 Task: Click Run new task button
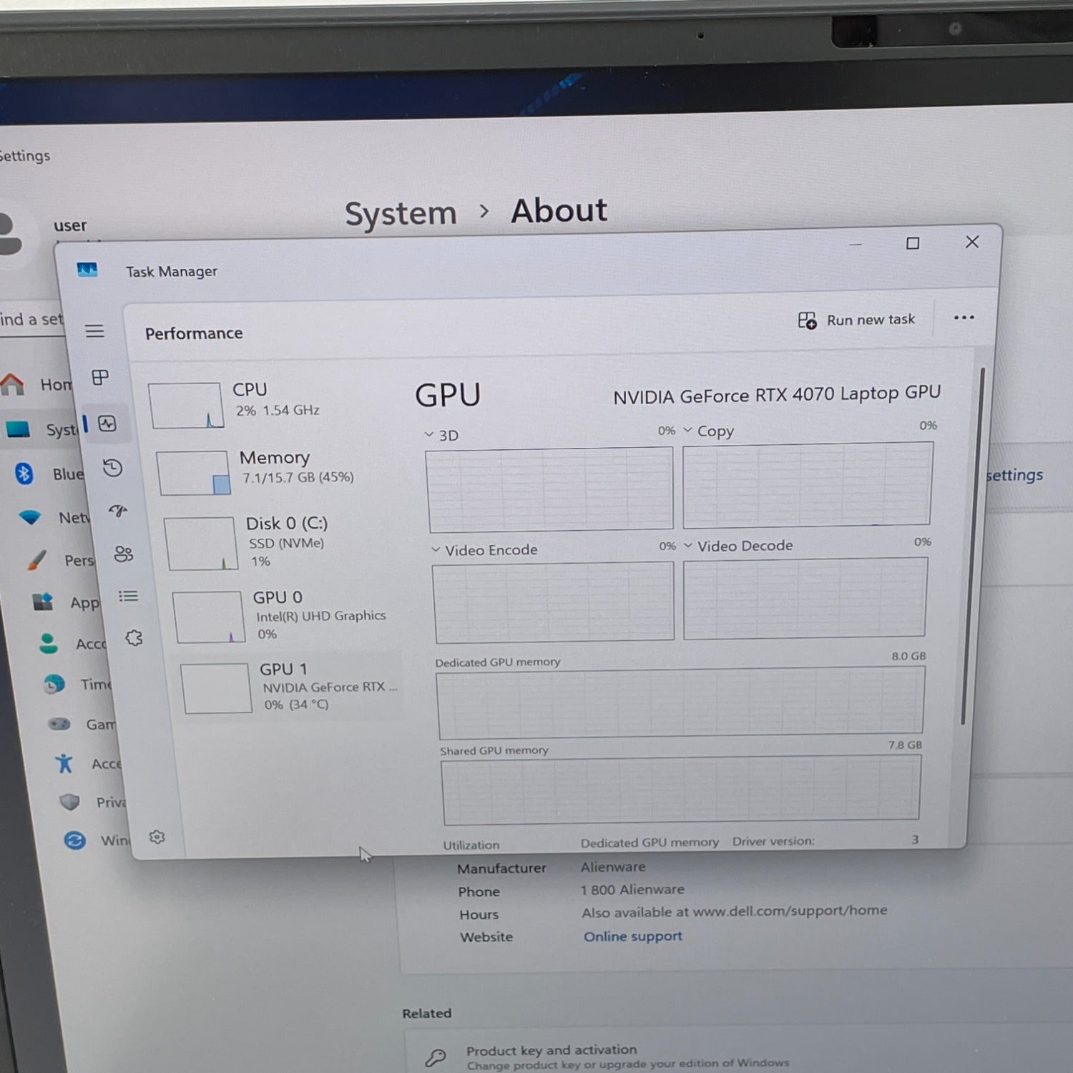(857, 320)
